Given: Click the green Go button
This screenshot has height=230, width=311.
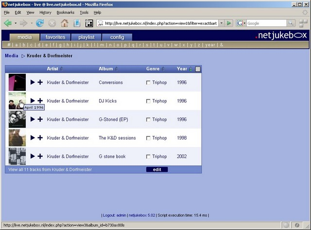Looking at the screenshot, I should pos(229,23).
